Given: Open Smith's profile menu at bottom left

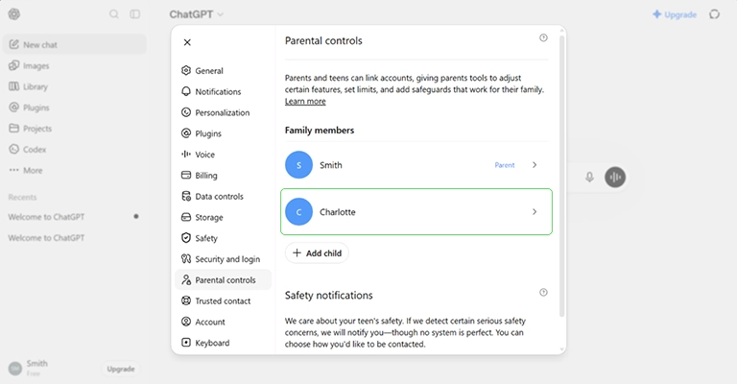Looking at the screenshot, I should [28, 368].
